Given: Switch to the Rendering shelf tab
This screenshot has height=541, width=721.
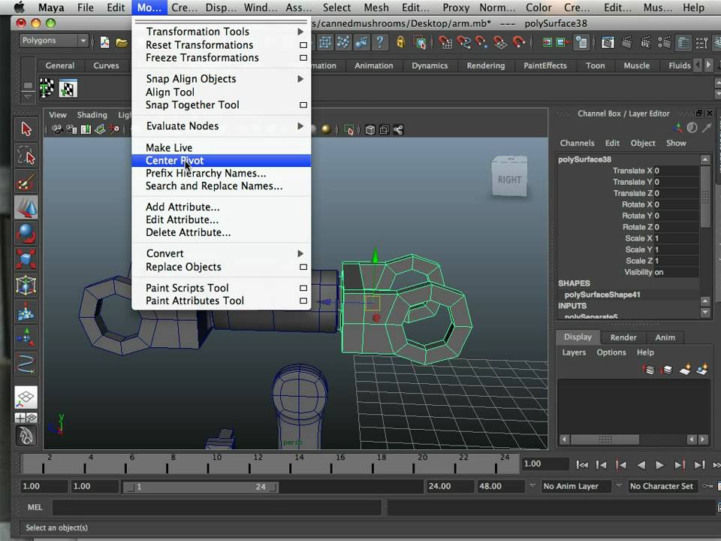Looking at the screenshot, I should [486, 66].
